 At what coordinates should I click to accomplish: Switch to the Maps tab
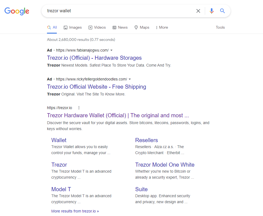[142, 28]
